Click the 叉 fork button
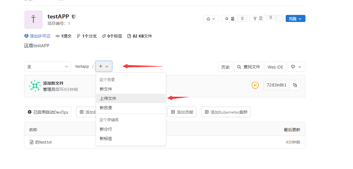The image size is (353, 169). click(258, 19)
